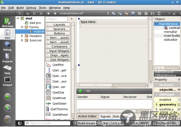Apply vertical splitter layout

point(159,13)
